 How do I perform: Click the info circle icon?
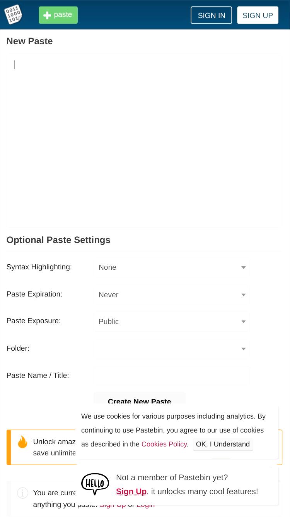point(22,493)
